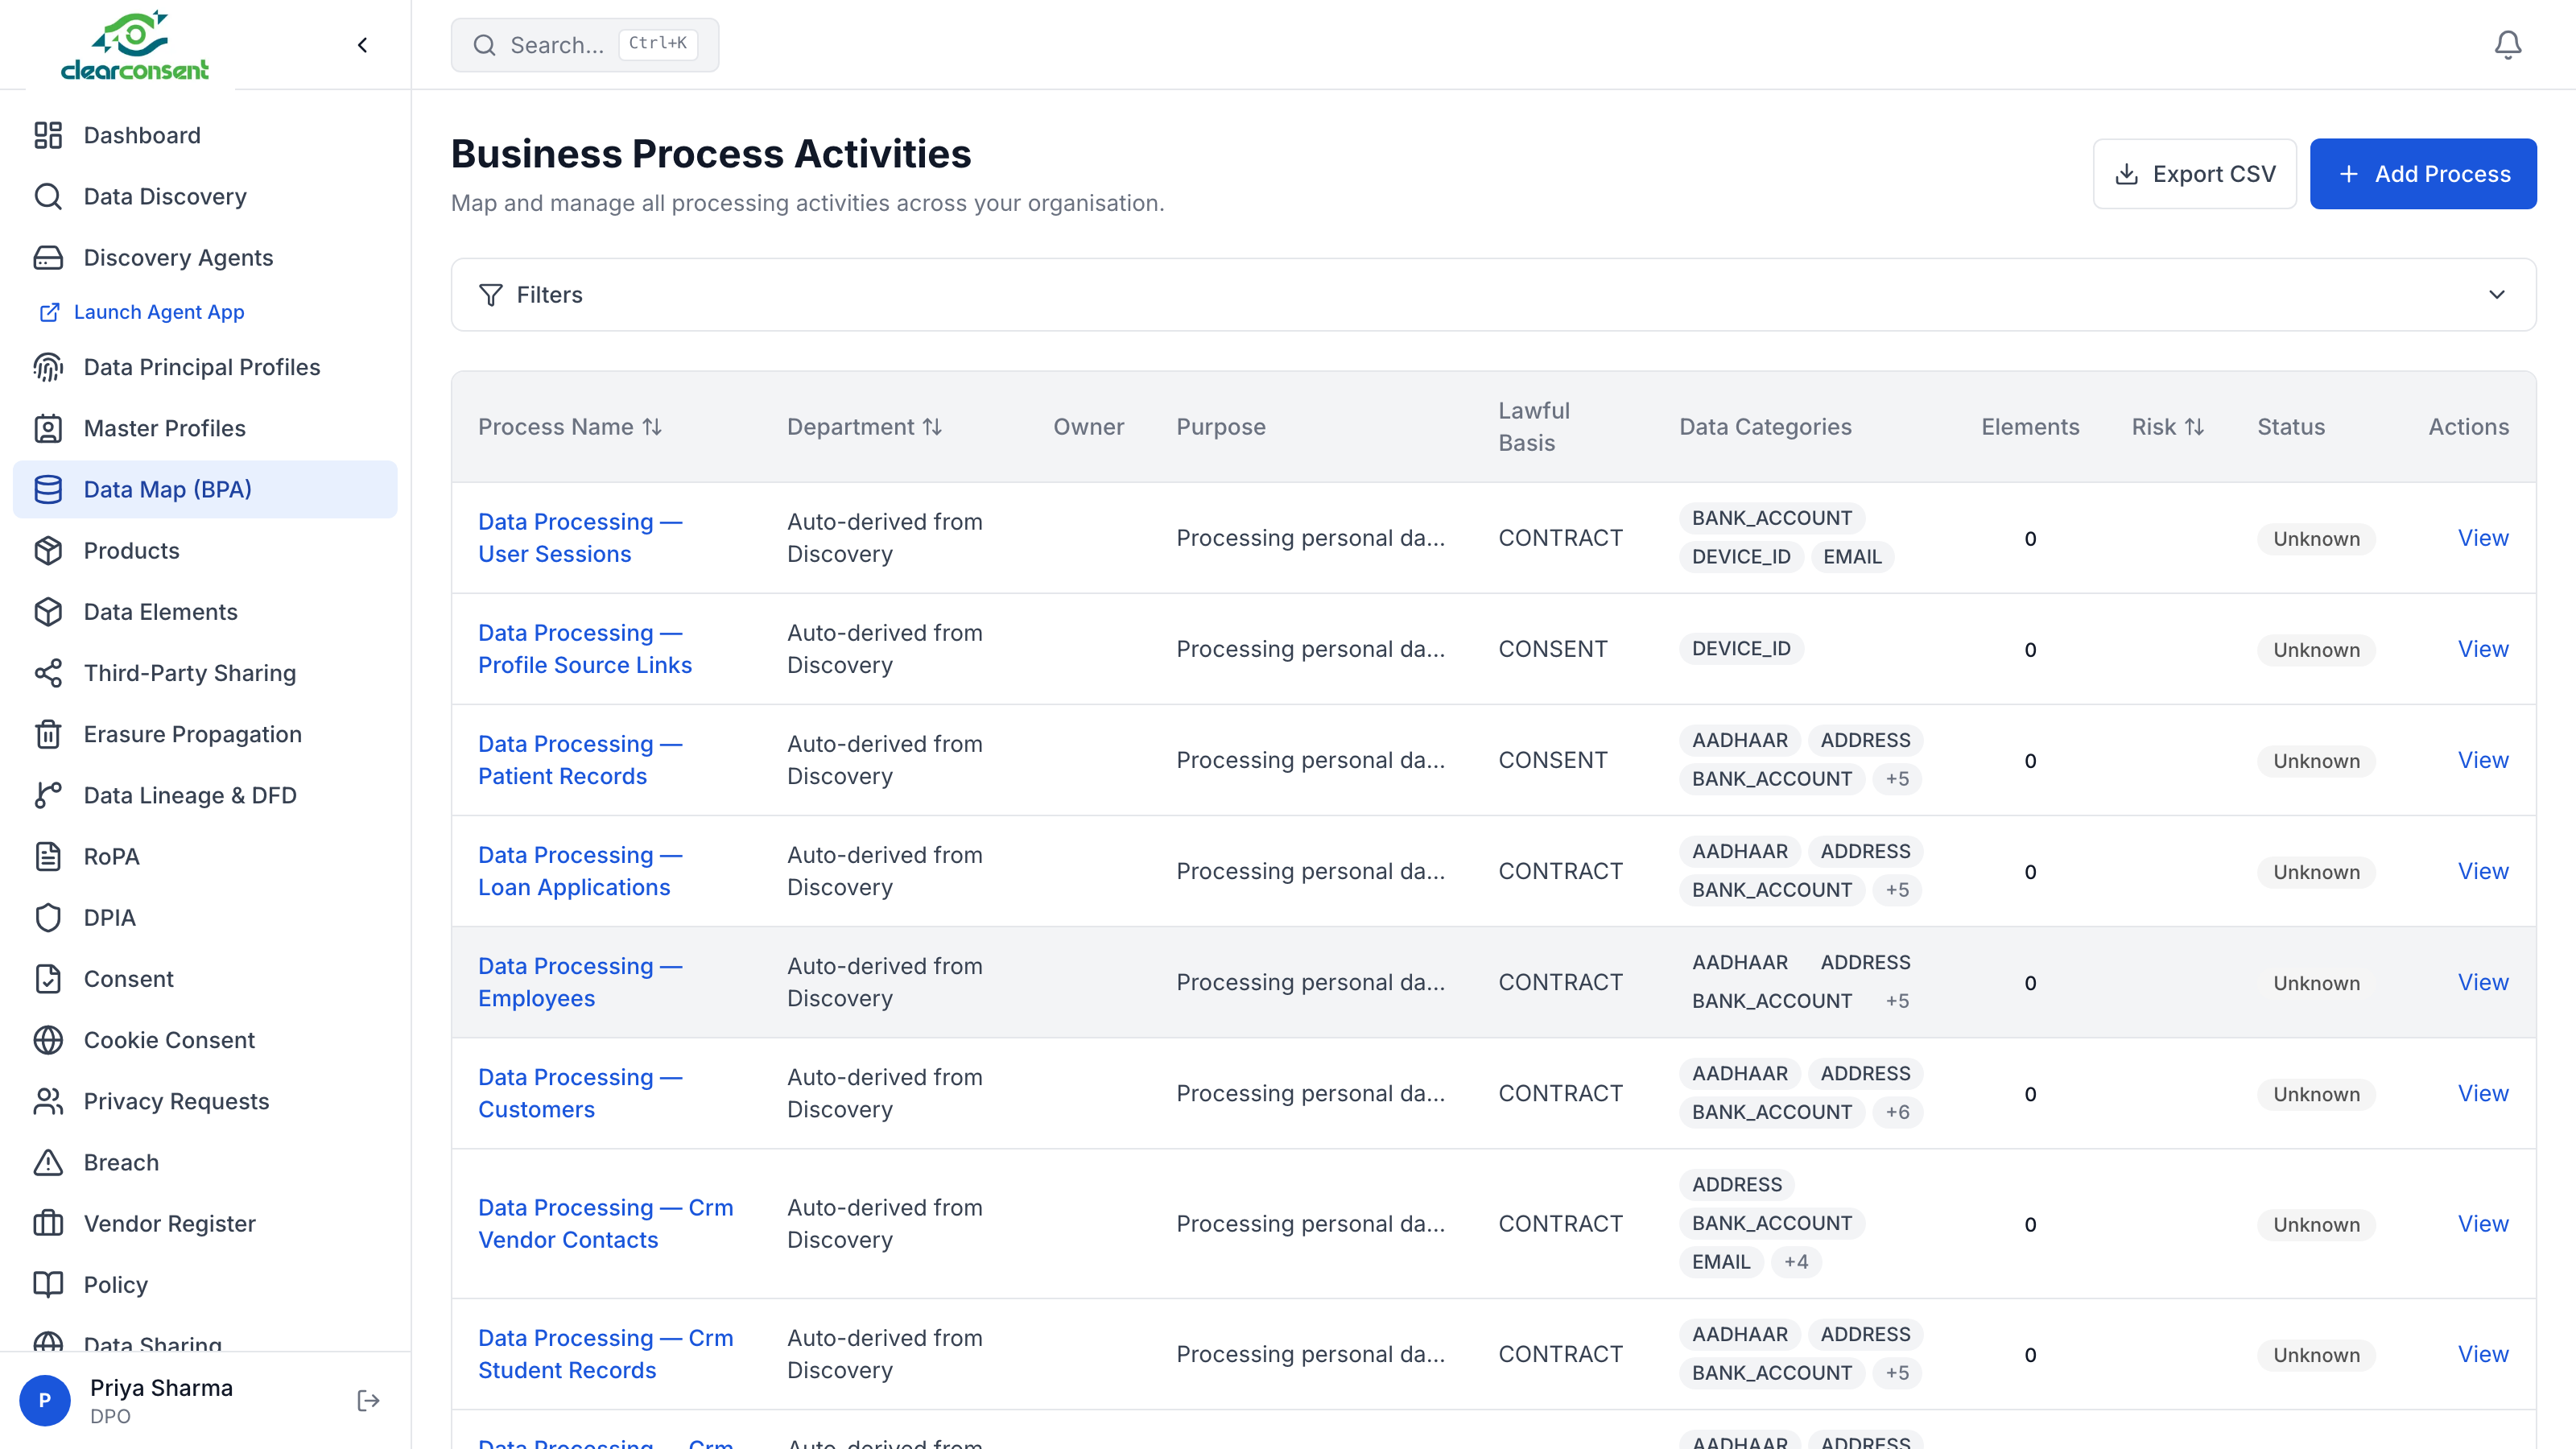Image resolution: width=2576 pixels, height=1449 pixels.
Task: Collapse the sidebar with the chevron arrow
Action: (x=362, y=44)
